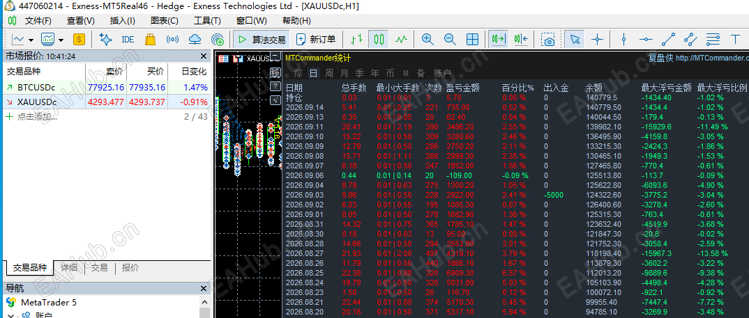Select the equidistant channel tool

click(x=690, y=40)
